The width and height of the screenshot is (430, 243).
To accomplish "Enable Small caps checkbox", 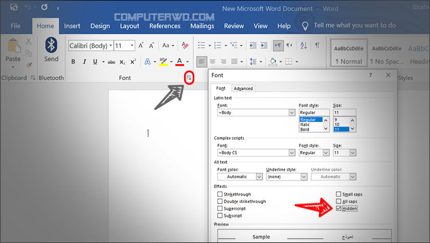I will pyautogui.click(x=338, y=194).
